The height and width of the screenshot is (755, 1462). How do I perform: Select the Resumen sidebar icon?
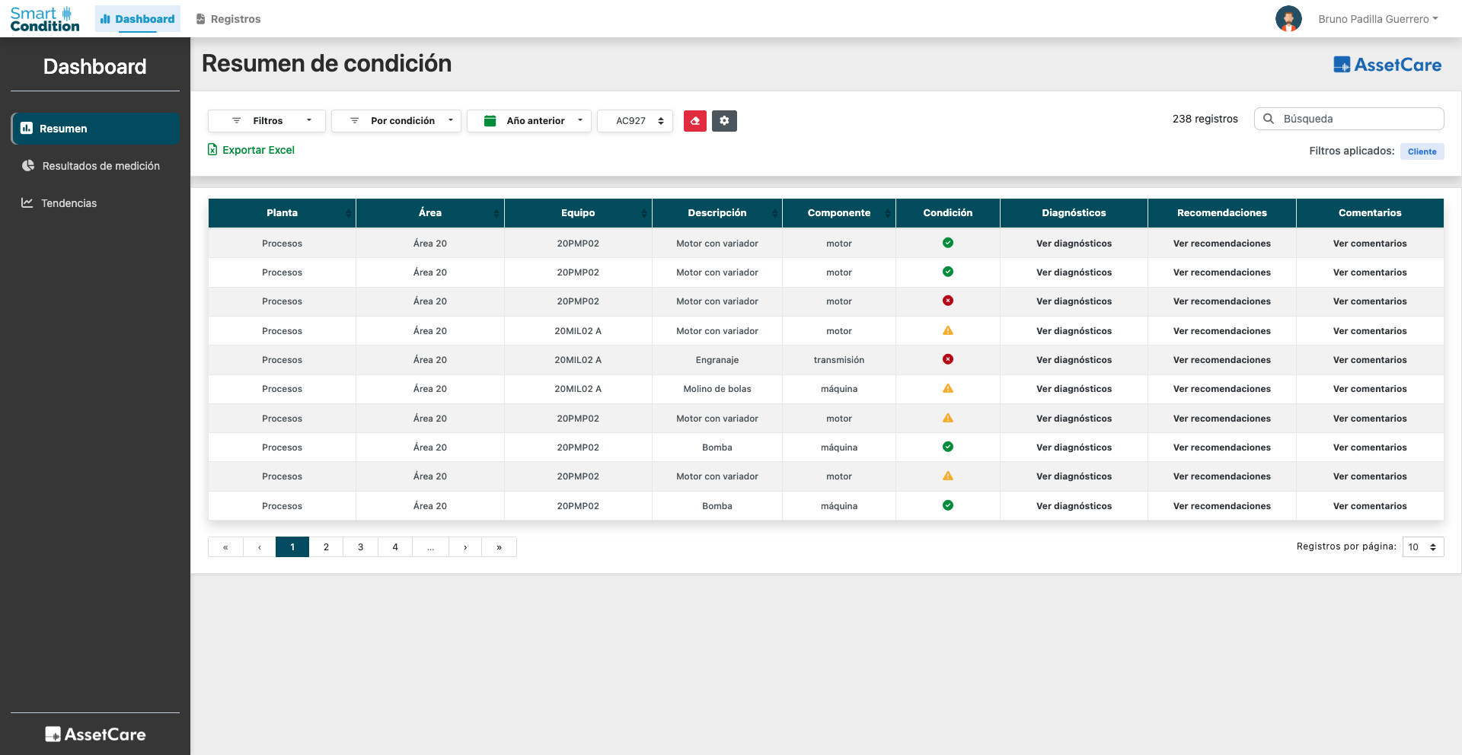tap(28, 128)
